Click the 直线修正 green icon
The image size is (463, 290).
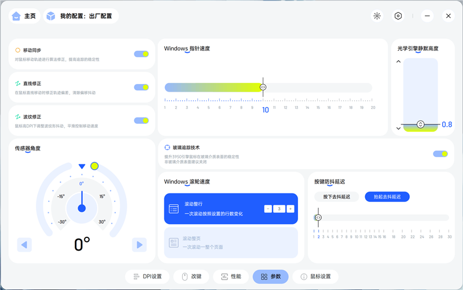(18, 83)
